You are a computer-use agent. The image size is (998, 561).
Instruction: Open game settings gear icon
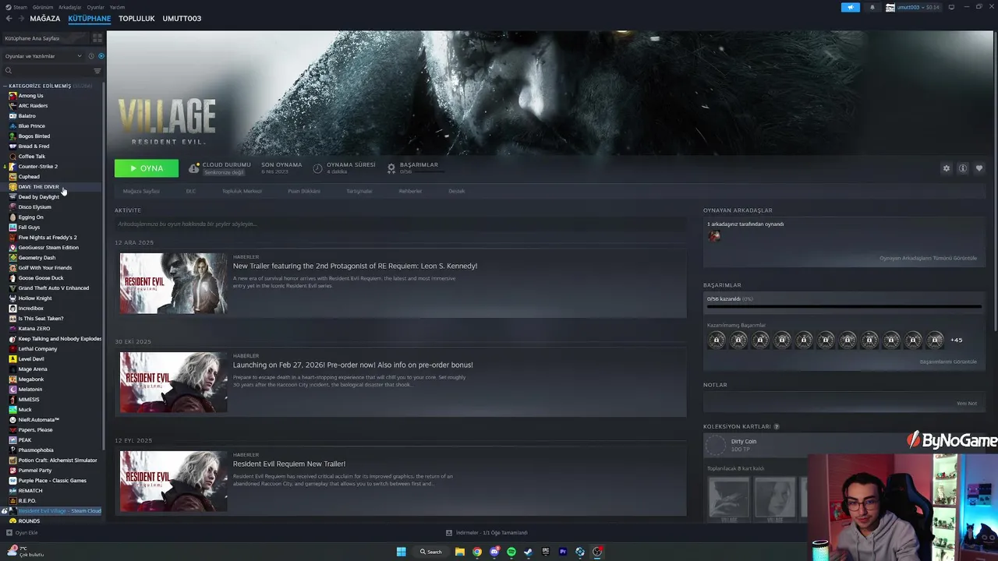click(x=947, y=168)
